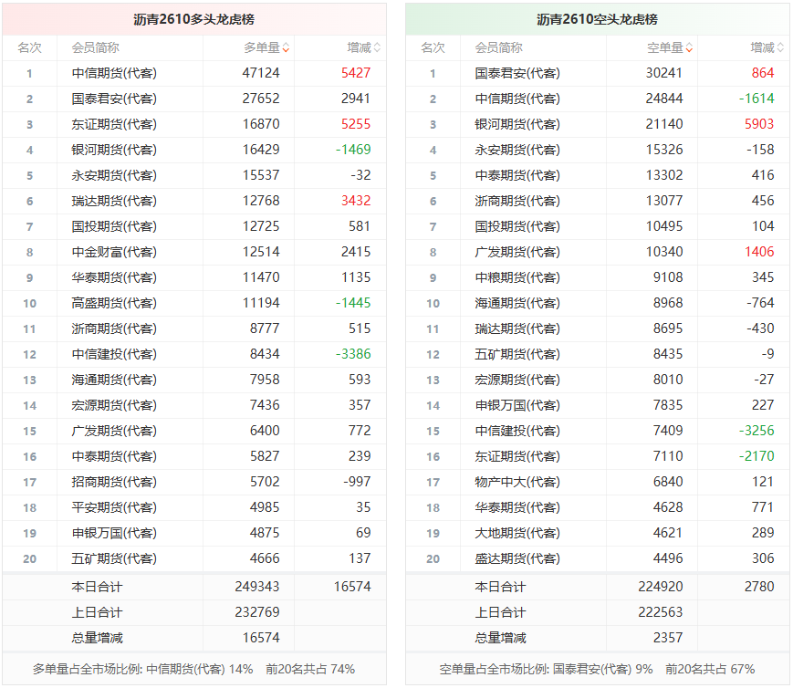The height and width of the screenshot is (688, 793).
Task: Click 总量增减 value 2357 in short table
Action: click(x=668, y=638)
